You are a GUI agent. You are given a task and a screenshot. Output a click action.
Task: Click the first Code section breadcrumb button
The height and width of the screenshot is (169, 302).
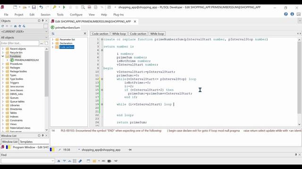[100, 34]
